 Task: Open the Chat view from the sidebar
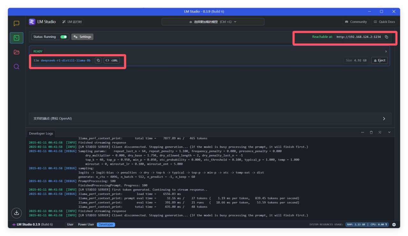(17, 23)
